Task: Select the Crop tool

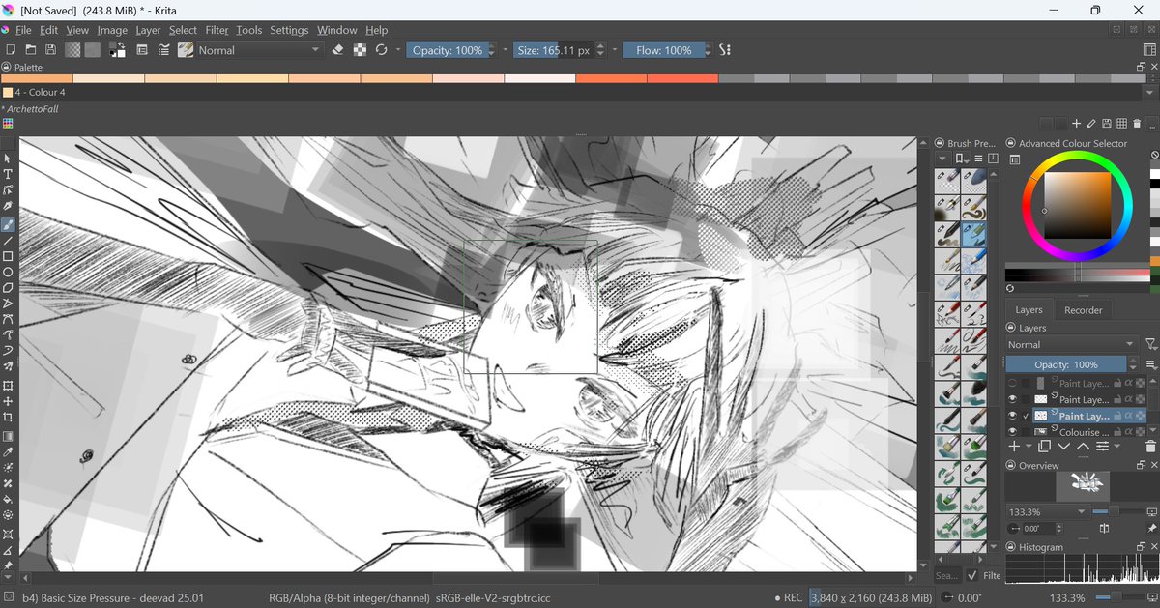Action: 8,417
